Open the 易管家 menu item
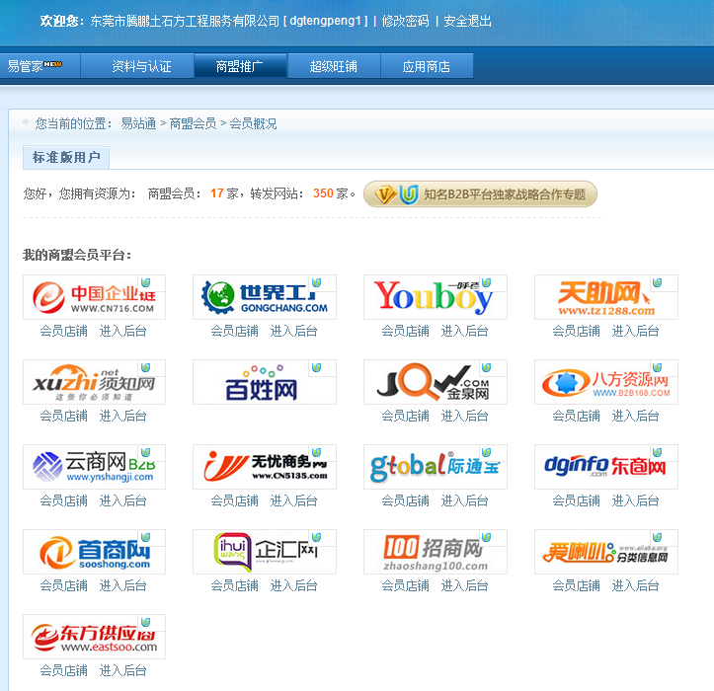714x691 pixels. pos(35,66)
